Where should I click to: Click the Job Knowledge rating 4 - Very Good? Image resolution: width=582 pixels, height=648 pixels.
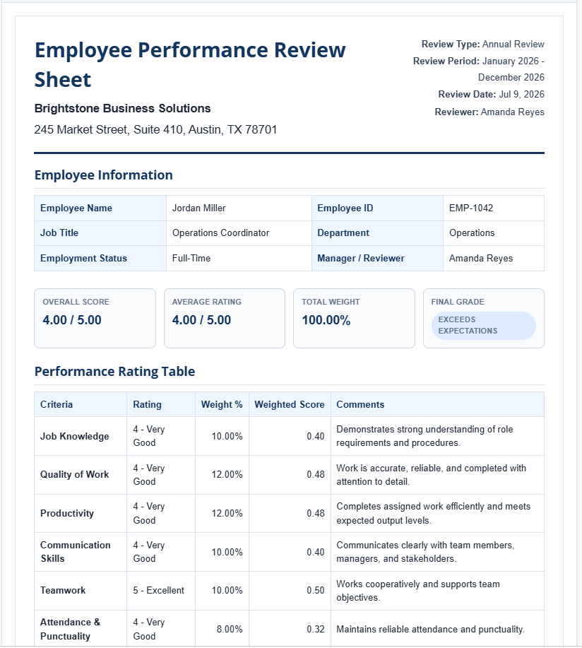coord(161,437)
